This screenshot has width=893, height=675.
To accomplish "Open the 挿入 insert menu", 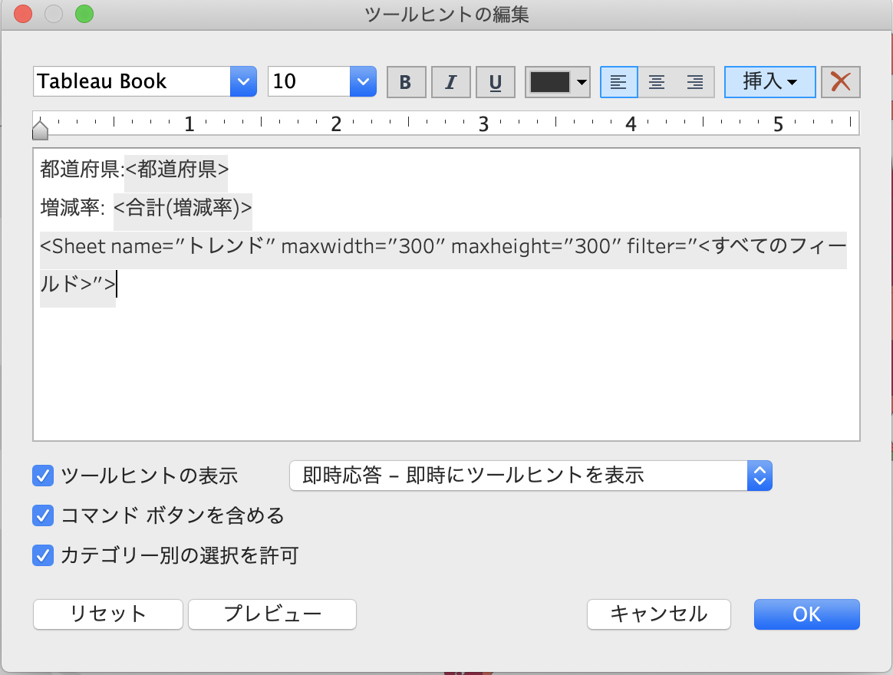I will pos(769,81).
